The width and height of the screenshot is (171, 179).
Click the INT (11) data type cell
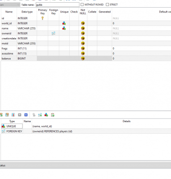(27, 48)
